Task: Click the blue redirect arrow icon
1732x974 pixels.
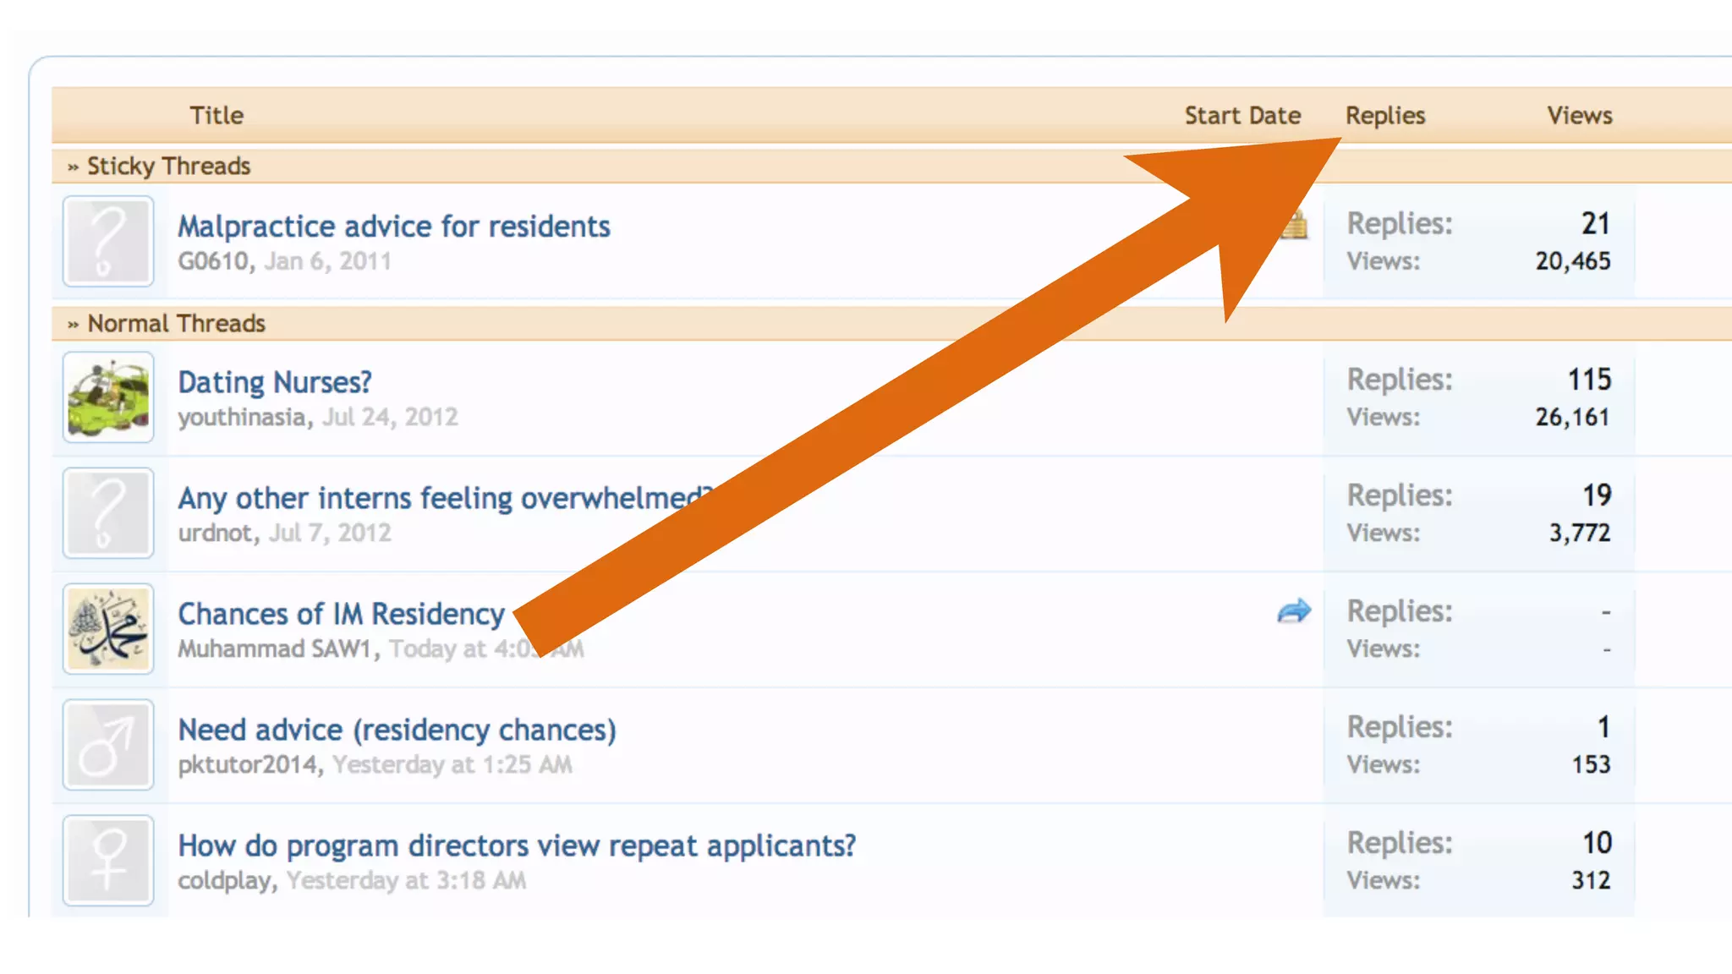Action: point(1294,610)
